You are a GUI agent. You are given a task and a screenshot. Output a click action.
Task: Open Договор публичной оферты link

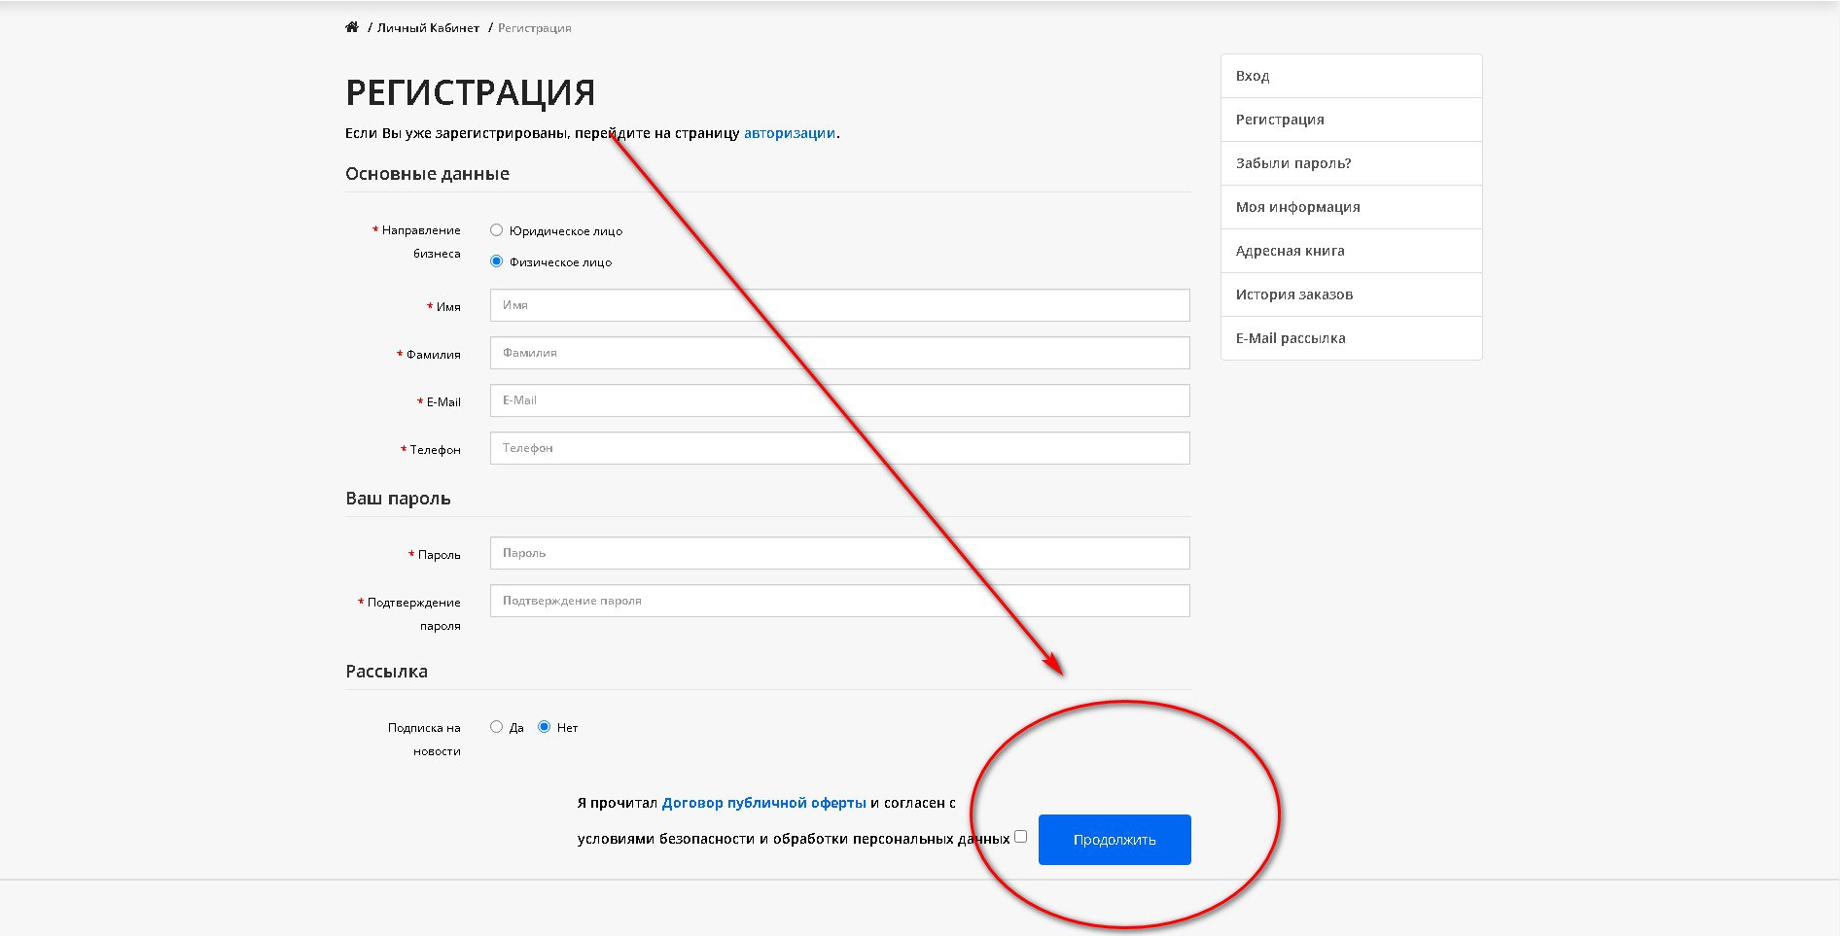(x=763, y=803)
